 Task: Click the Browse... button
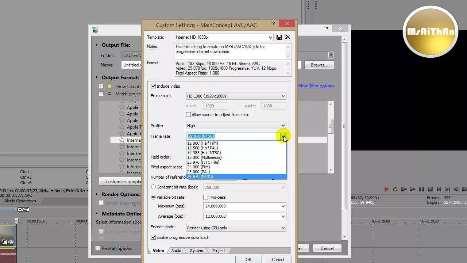pos(319,65)
